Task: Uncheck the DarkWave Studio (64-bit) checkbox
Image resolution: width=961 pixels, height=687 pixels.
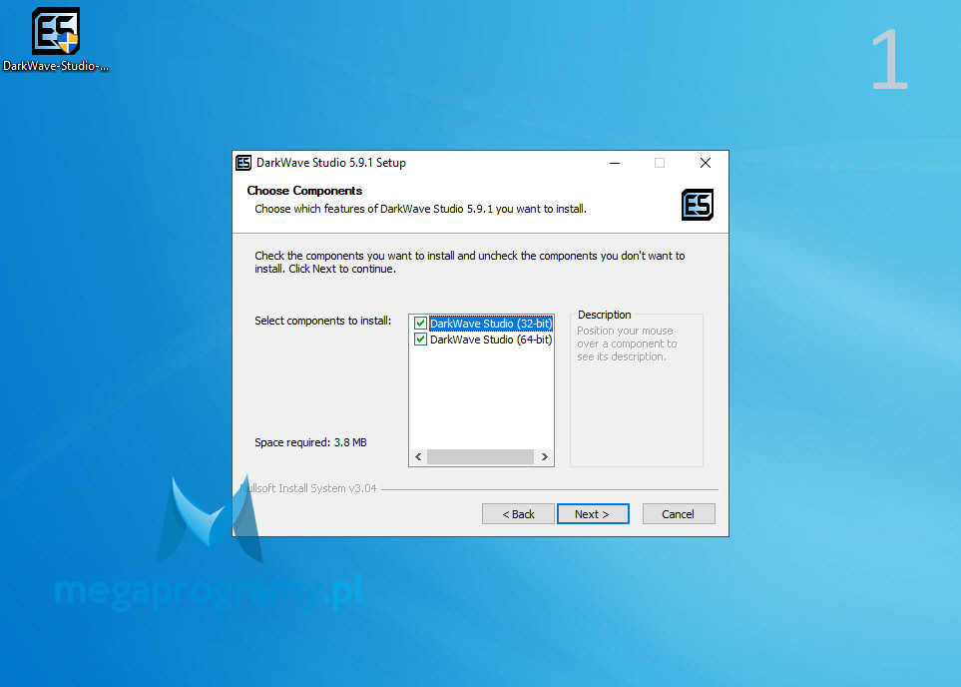Action: (420, 340)
